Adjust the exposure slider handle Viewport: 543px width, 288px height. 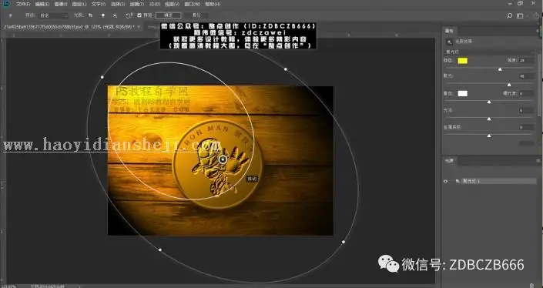click(x=489, y=102)
